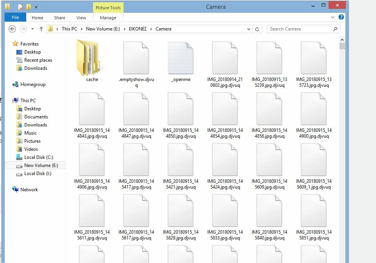Click the New folder quick access icon
The image size is (376, 263).
coord(29,7)
